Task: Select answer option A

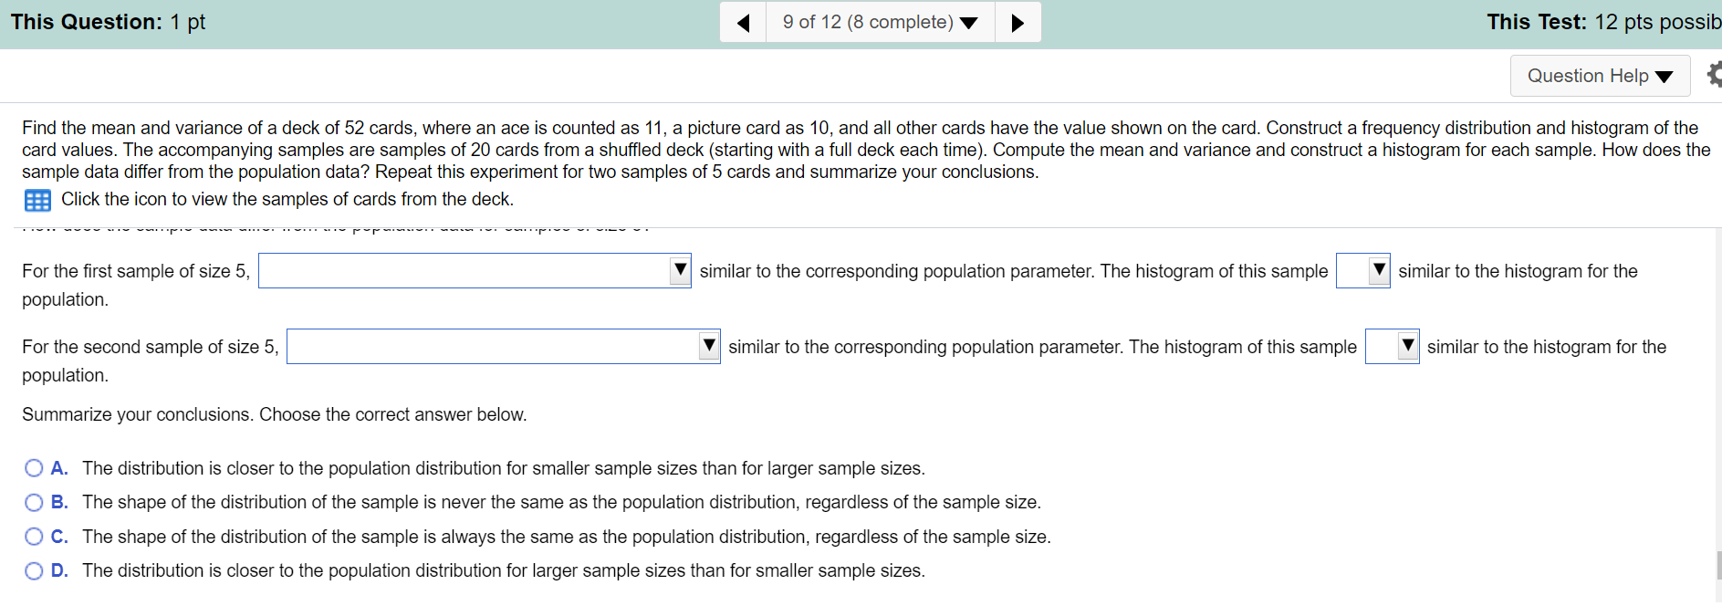Action: pos(34,468)
